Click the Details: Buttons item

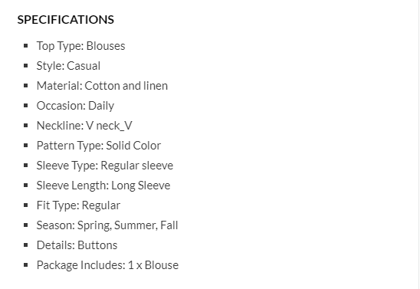click(x=77, y=245)
